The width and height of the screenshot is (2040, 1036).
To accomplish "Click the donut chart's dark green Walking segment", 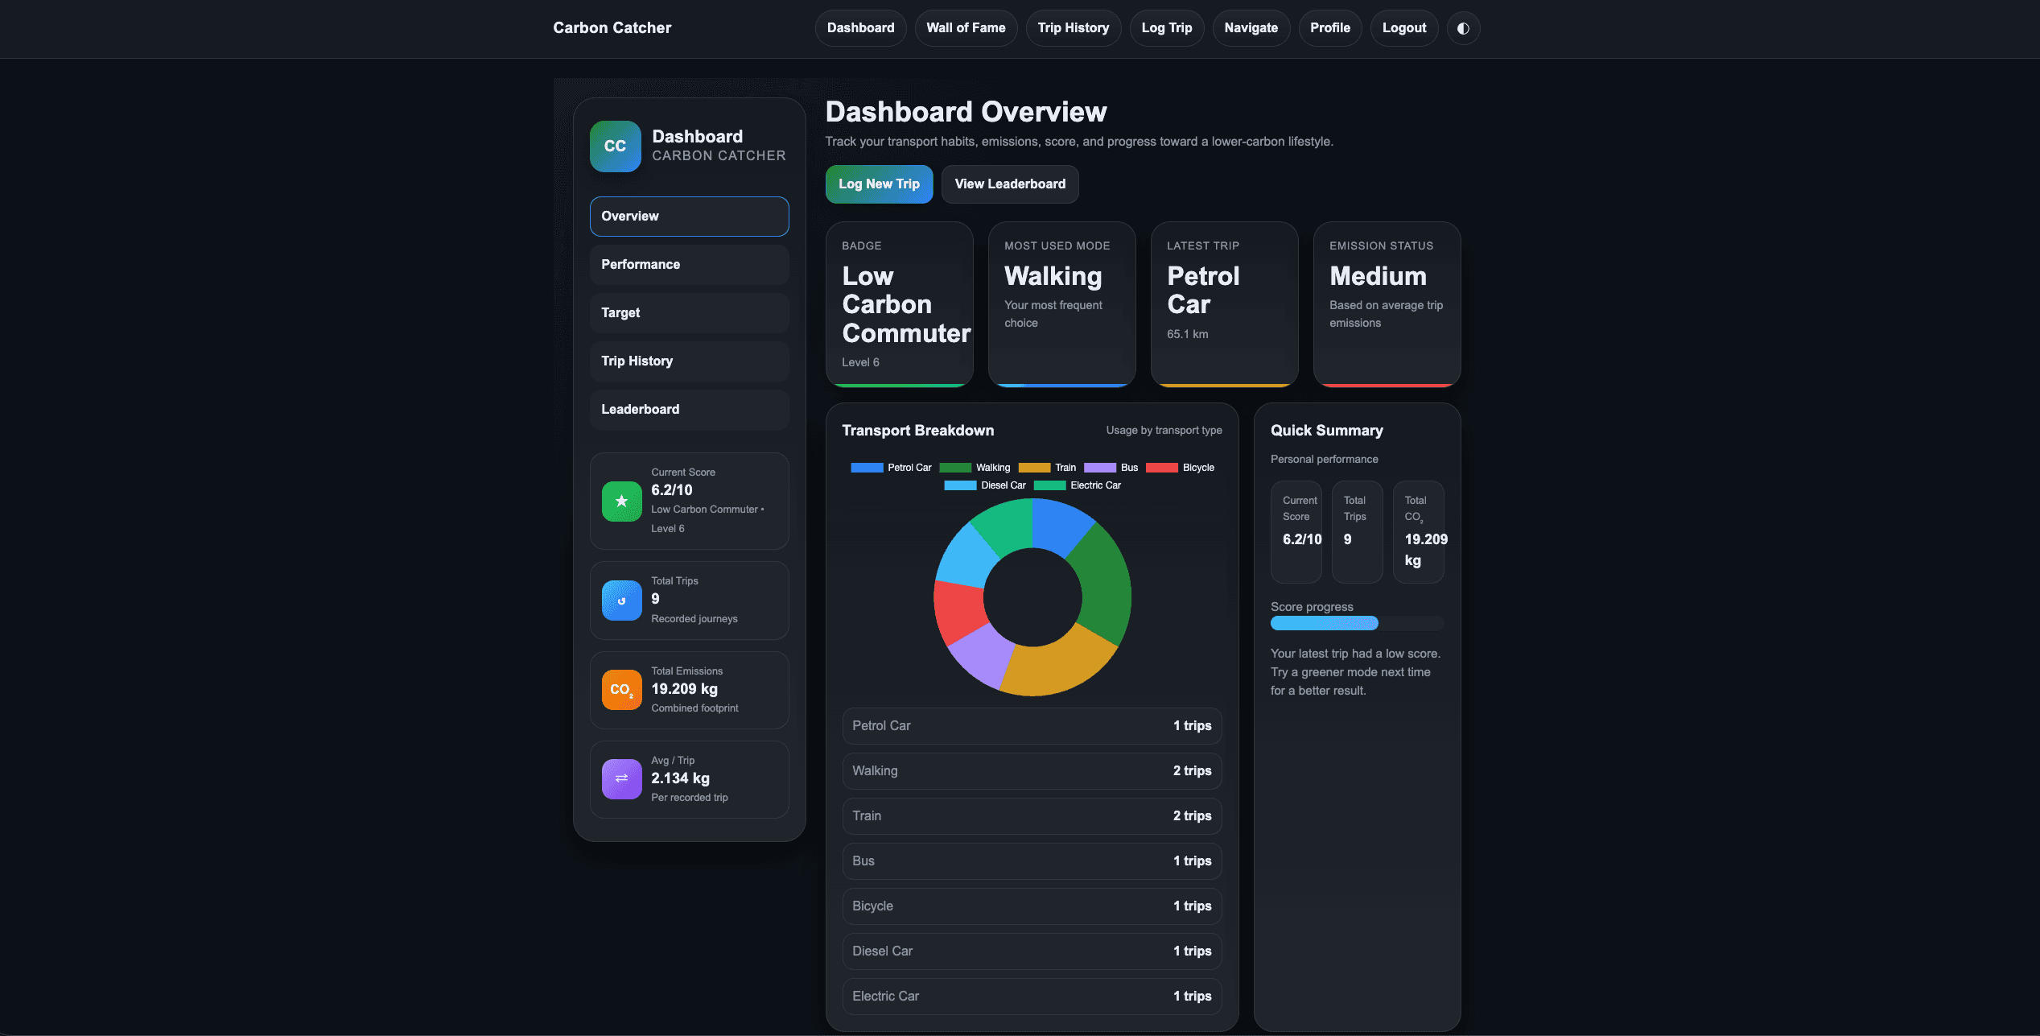I will coord(1101,584).
